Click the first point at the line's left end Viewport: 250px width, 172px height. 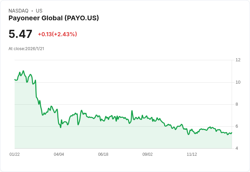[15, 80]
